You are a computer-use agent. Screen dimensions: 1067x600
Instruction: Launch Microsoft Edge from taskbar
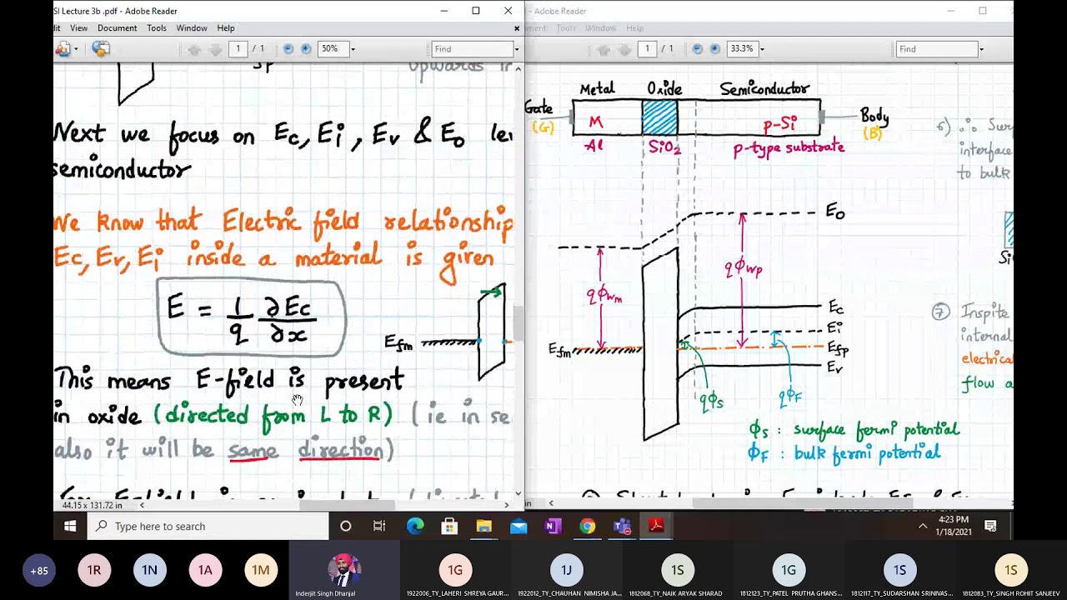(415, 526)
